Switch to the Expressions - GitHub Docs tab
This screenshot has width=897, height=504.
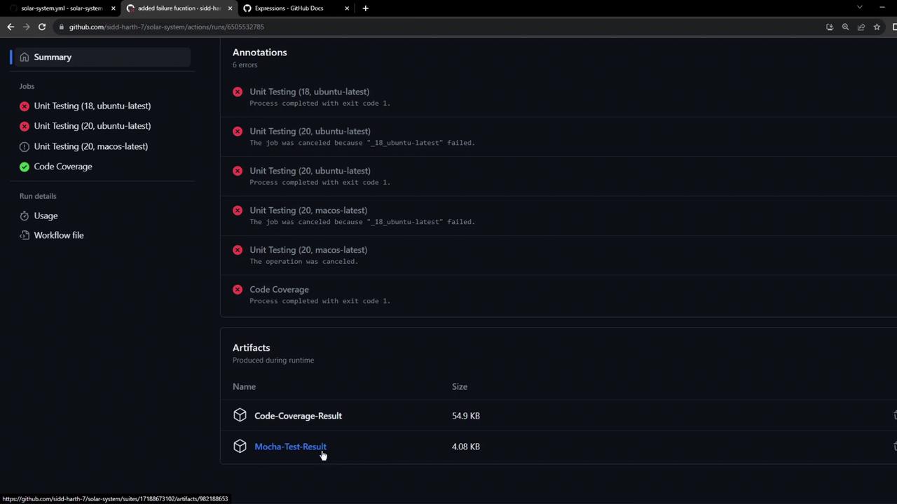(x=289, y=8)
